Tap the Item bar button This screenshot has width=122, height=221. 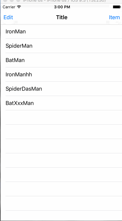click(x=114, y=17)
